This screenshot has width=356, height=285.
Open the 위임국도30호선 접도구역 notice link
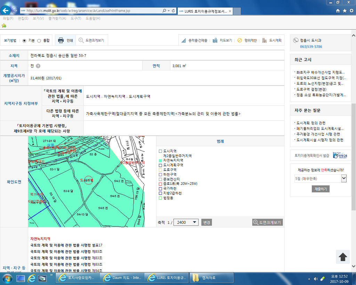tap(321, 78)
